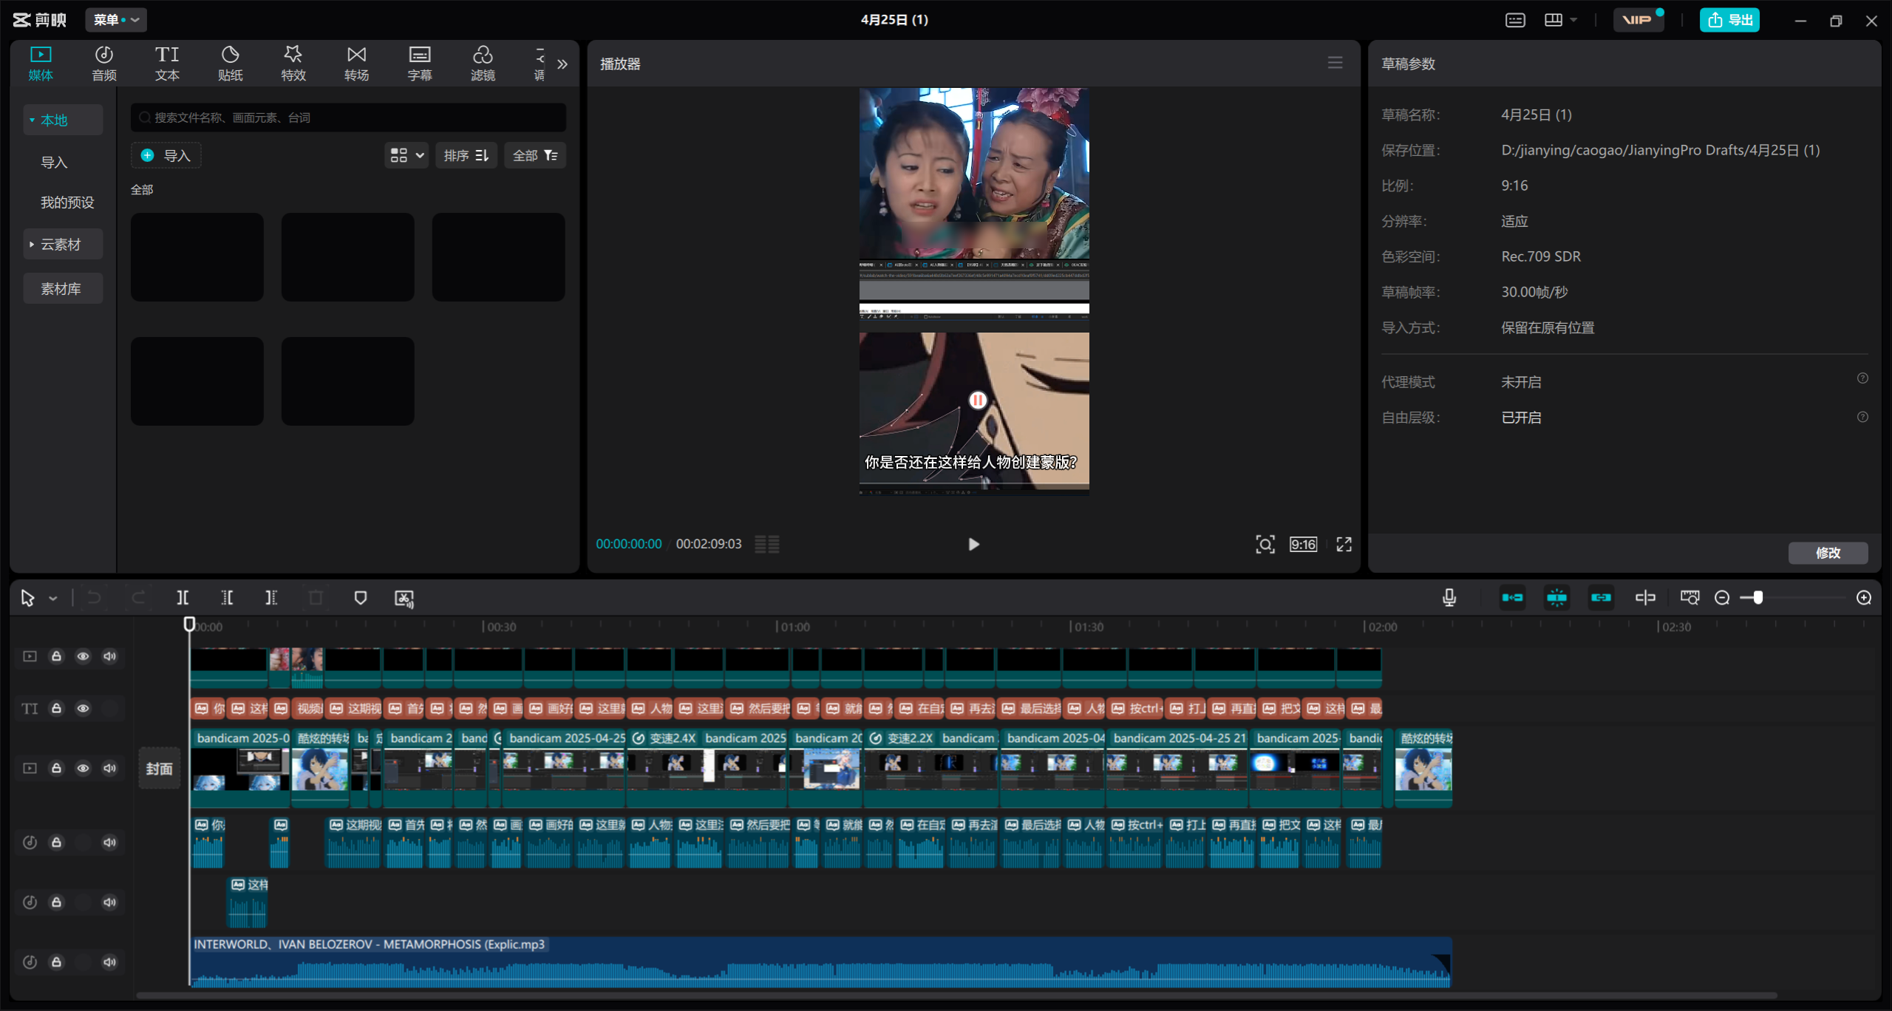Open the selection tool mode dropdown
The image size is (1892, 1011).
(53, 599)
